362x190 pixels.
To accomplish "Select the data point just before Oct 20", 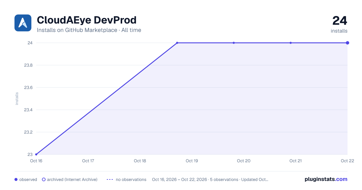I will pos(234,43).
